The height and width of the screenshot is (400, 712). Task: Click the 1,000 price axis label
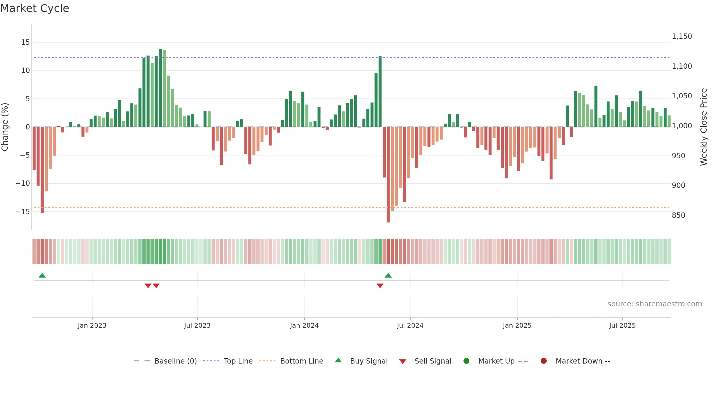pos(682,126)
